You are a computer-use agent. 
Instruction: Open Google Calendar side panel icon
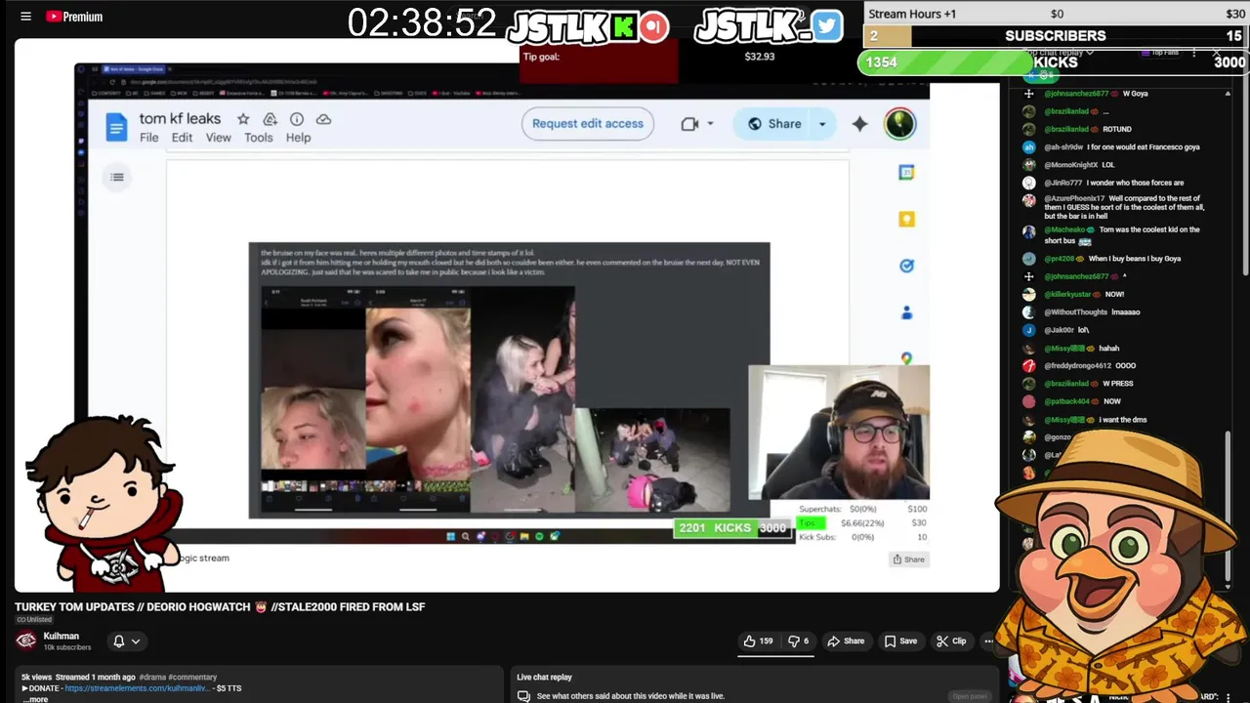click(x=906, y=172)
